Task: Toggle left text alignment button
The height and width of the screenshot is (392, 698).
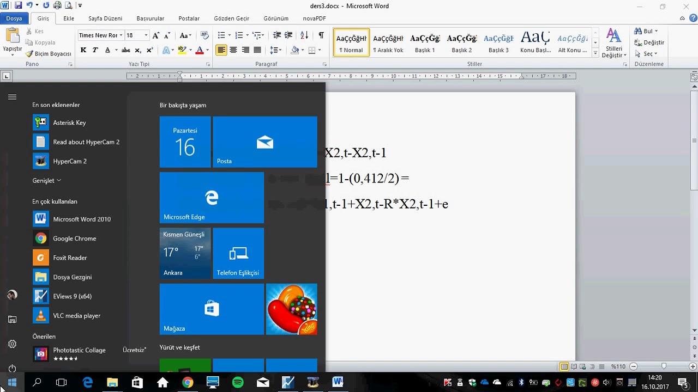Action: pyautogui.click(x=221, y=50)
